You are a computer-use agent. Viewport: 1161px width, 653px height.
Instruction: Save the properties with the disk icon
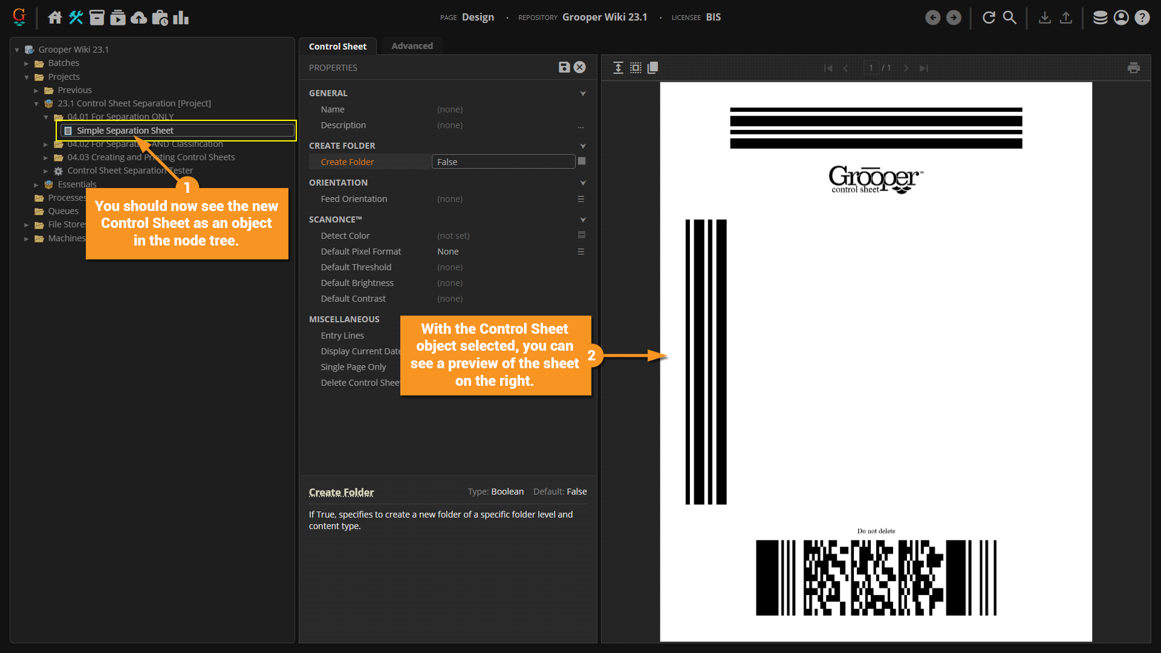pyautogui.click(x=564, y=67)
